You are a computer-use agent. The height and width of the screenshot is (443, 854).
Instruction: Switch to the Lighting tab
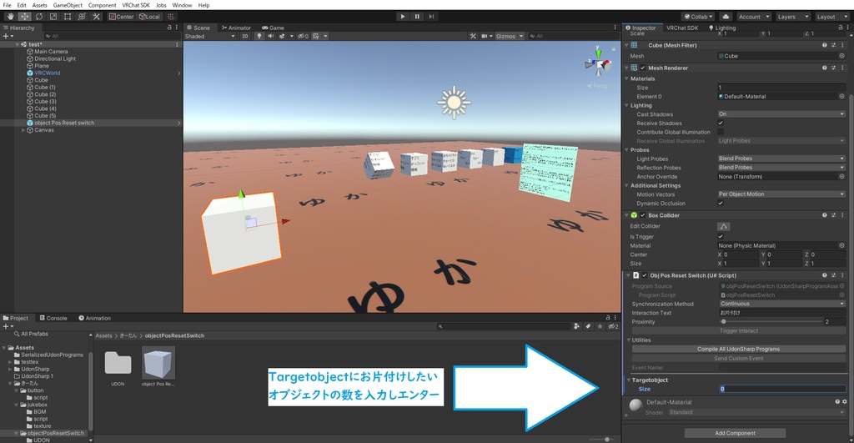click(721, 28)
